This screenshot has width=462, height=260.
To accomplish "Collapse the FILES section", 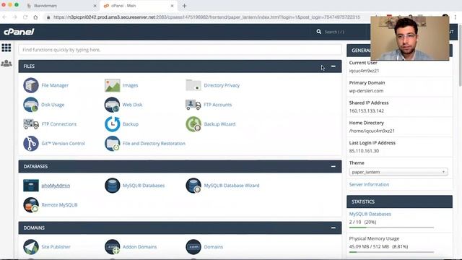I will (x=334, y=66).
